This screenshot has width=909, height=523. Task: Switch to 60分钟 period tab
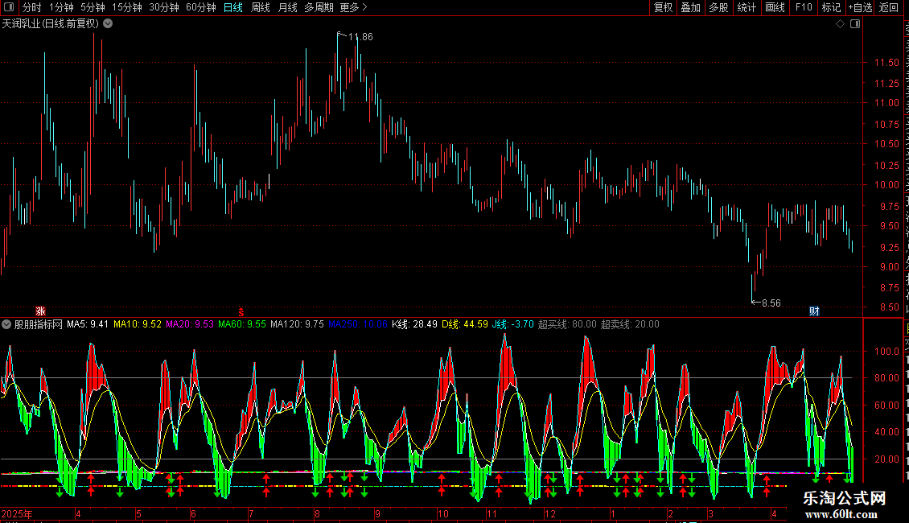[201, 7]
